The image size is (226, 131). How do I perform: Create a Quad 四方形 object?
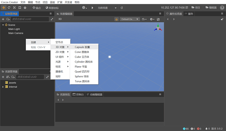tap(84, 71)
